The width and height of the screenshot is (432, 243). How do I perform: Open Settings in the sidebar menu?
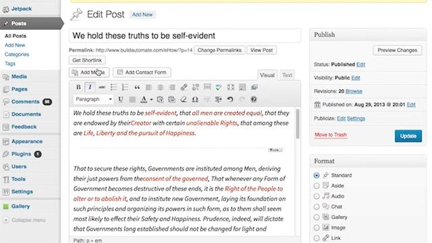pyautogui.click(x=22, y=192)
